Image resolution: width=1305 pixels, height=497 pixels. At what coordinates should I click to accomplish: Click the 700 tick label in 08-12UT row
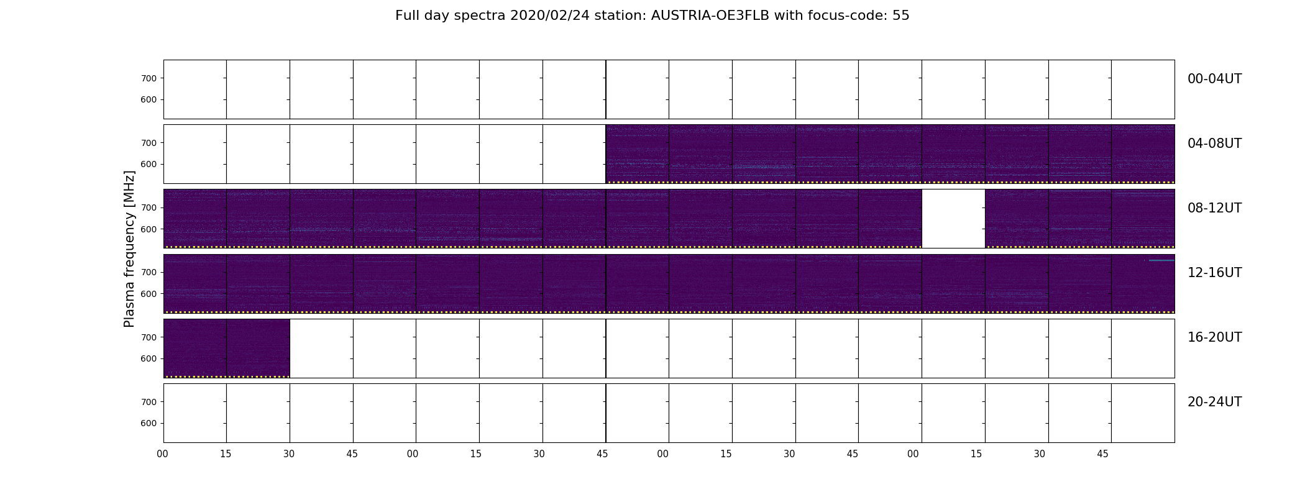pyautogui.click(x=149, y=207)
